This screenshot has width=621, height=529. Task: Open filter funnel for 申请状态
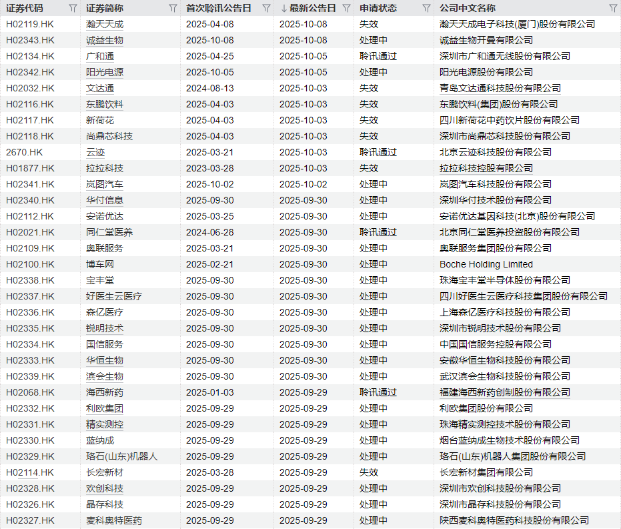[426, 8]
